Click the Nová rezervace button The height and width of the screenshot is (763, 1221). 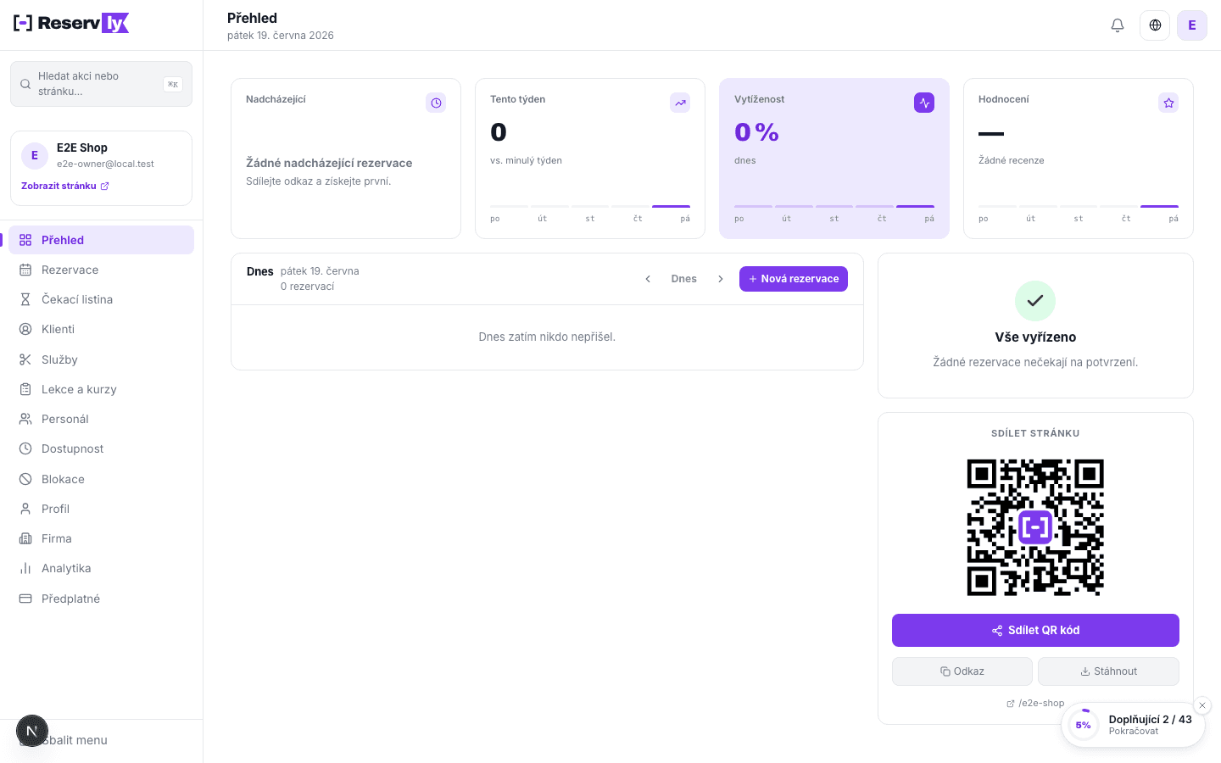click(x=794, y=279)
